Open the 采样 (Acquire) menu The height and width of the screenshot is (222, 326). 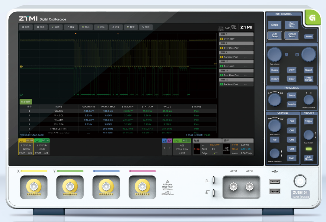coord(56,27)
